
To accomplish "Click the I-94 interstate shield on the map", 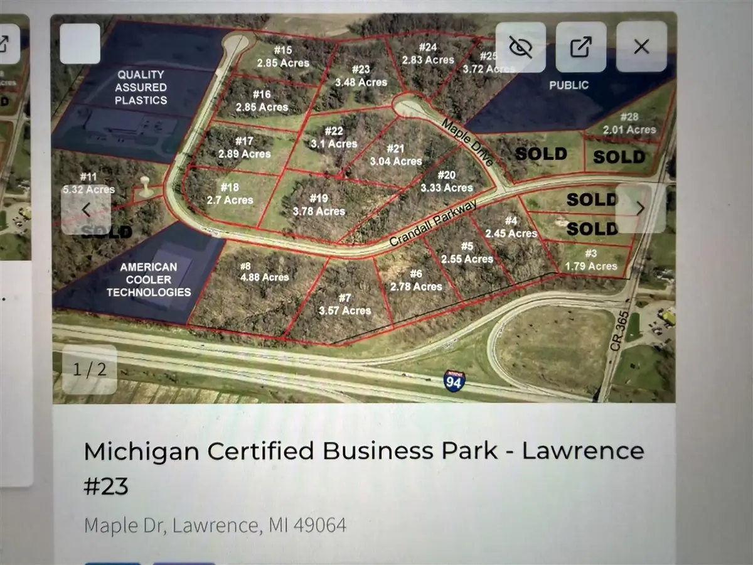I will (453, 379).
